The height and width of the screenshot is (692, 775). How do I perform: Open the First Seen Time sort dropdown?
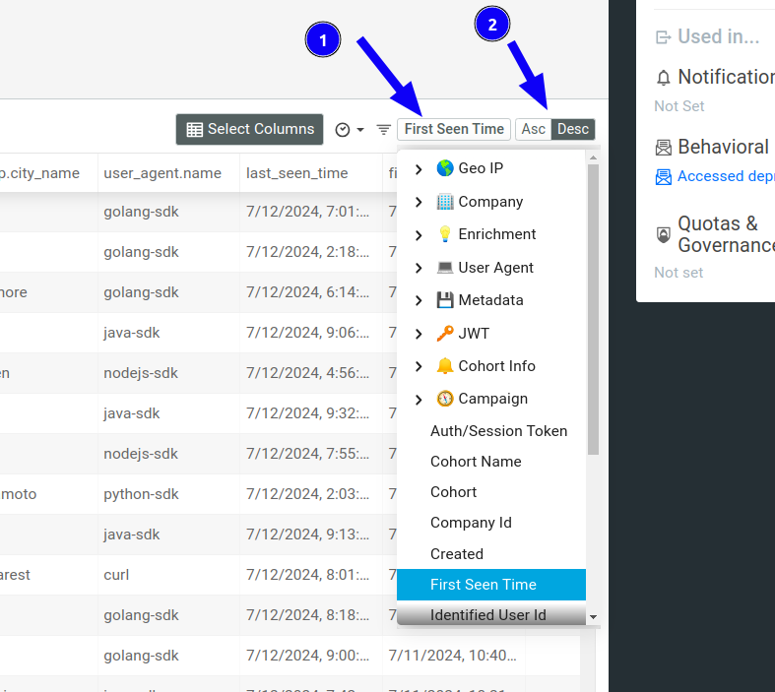(x=454, y=129)
